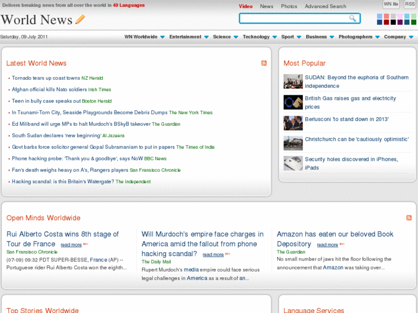Choose the dark green theme swatch
The height and width of the screenshot is (313, 418).
[x=413, y=22]
